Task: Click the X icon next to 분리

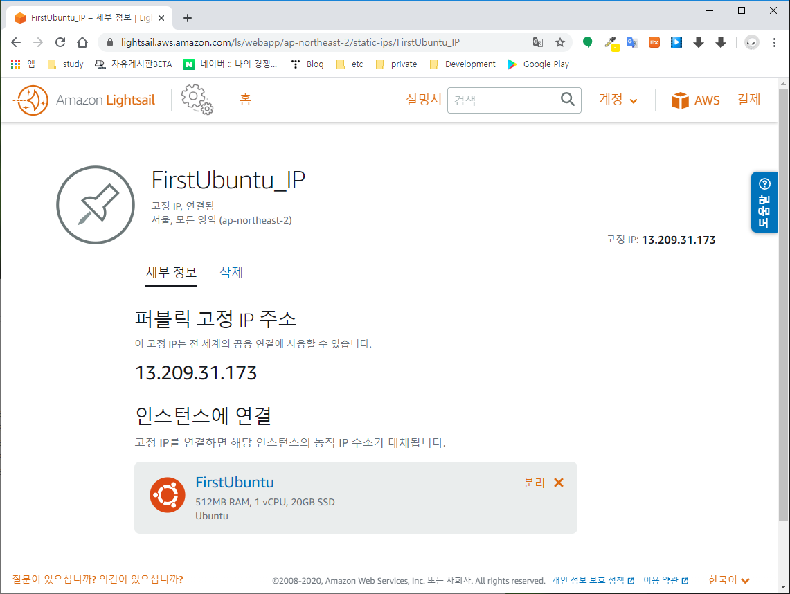Action: tap(559, 483)
